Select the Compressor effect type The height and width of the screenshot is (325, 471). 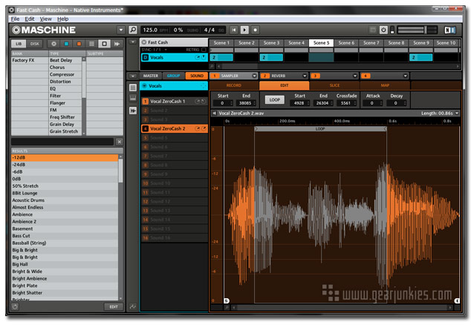62,74
